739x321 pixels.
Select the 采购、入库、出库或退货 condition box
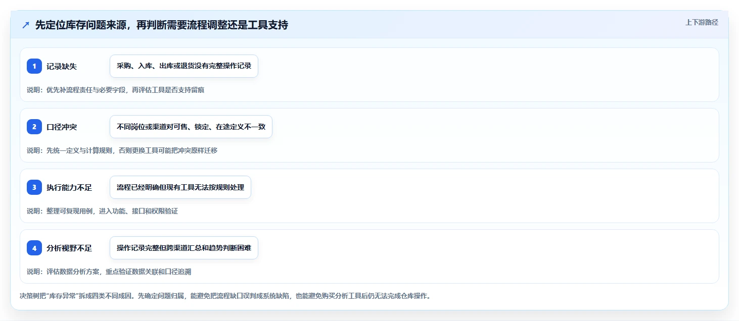tap(184, 66)
